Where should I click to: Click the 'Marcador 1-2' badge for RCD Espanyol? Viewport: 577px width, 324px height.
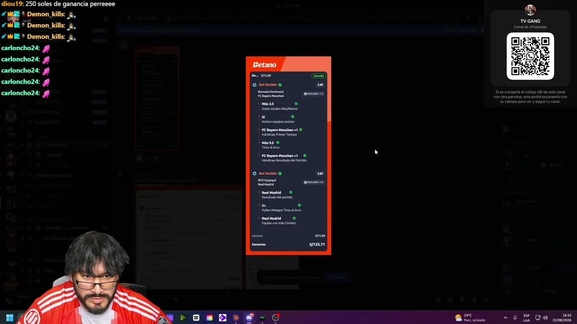coord(314,182)
